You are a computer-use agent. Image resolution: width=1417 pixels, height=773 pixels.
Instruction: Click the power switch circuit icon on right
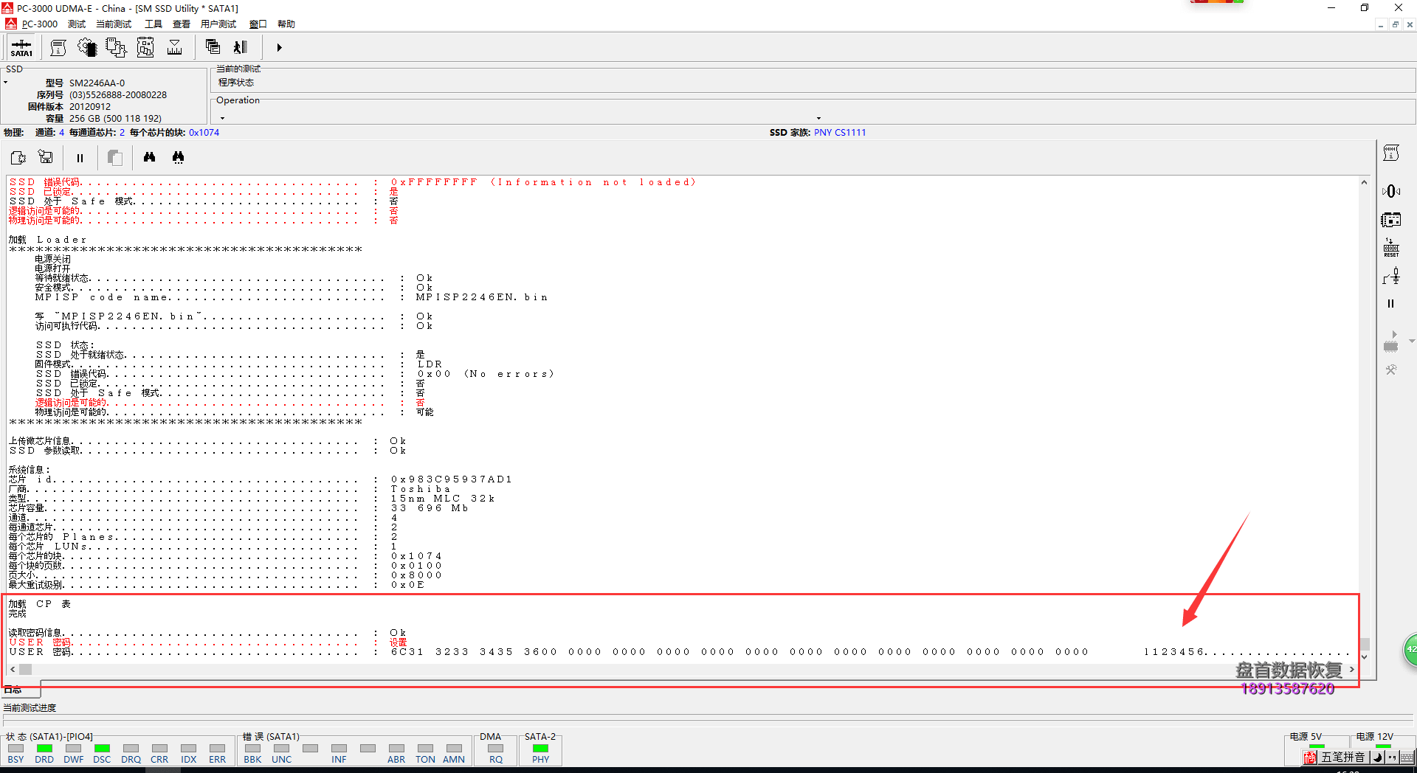(x=1391, y=277)
